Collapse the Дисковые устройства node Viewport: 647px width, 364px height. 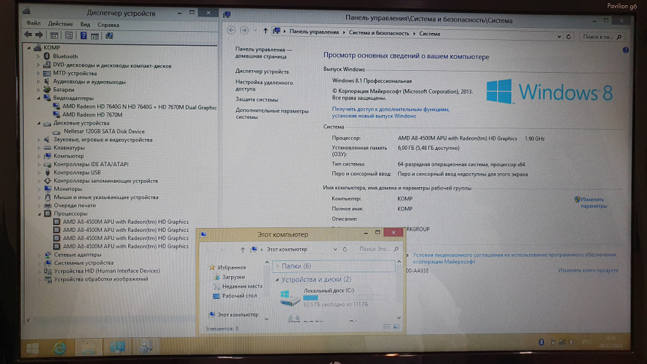39,123
